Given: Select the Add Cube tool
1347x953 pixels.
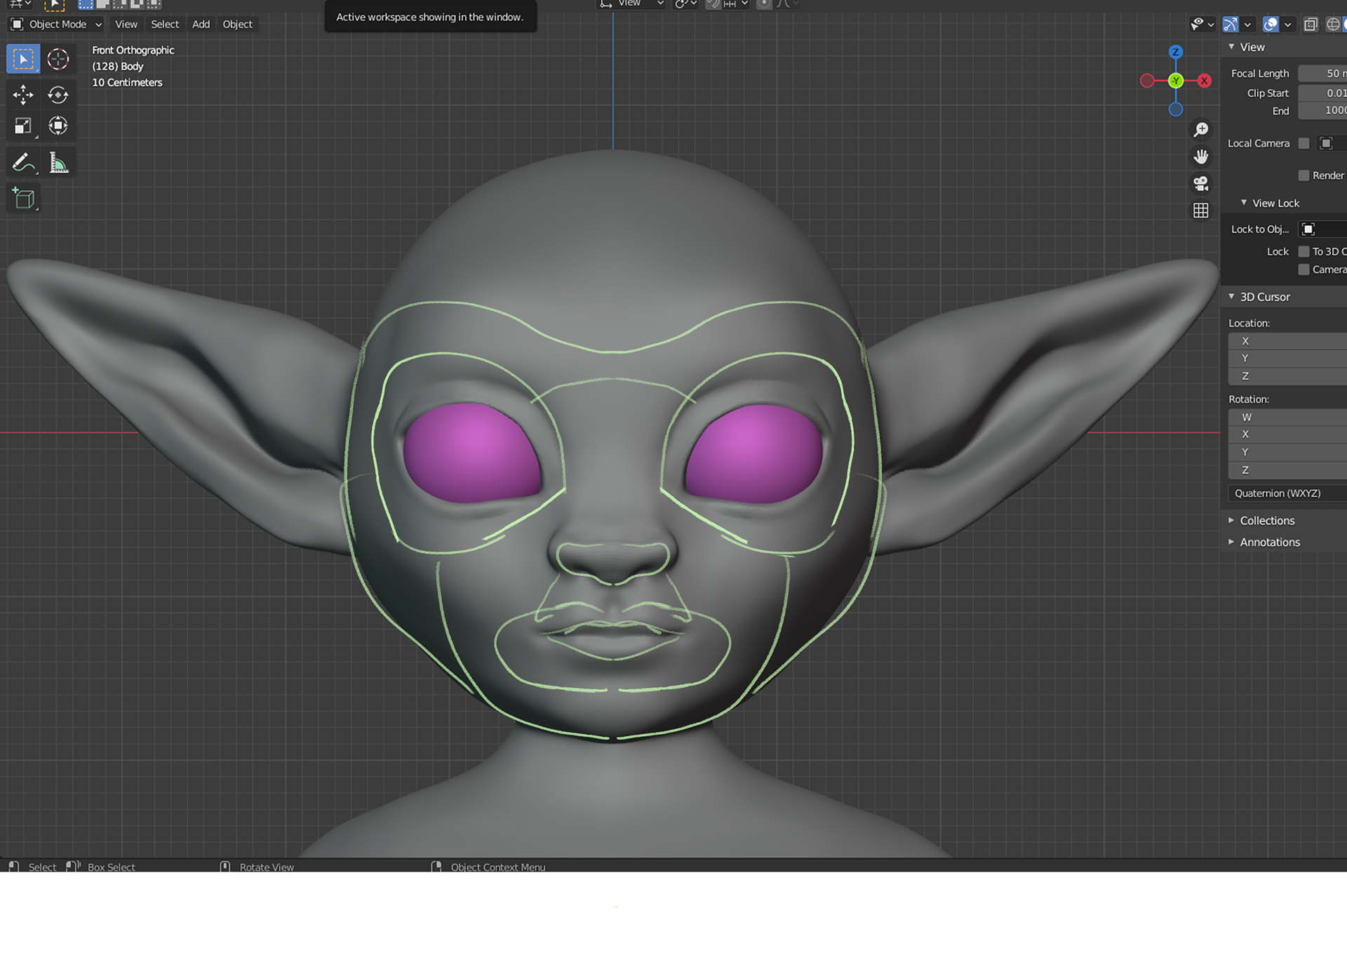Looking at the screenshot, I should coord(23,199).
